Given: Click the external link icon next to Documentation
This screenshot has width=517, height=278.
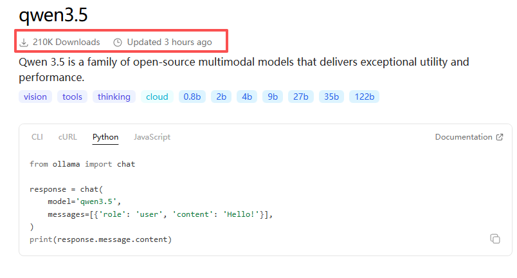Looking at the screenshot, I should (500, 137).
